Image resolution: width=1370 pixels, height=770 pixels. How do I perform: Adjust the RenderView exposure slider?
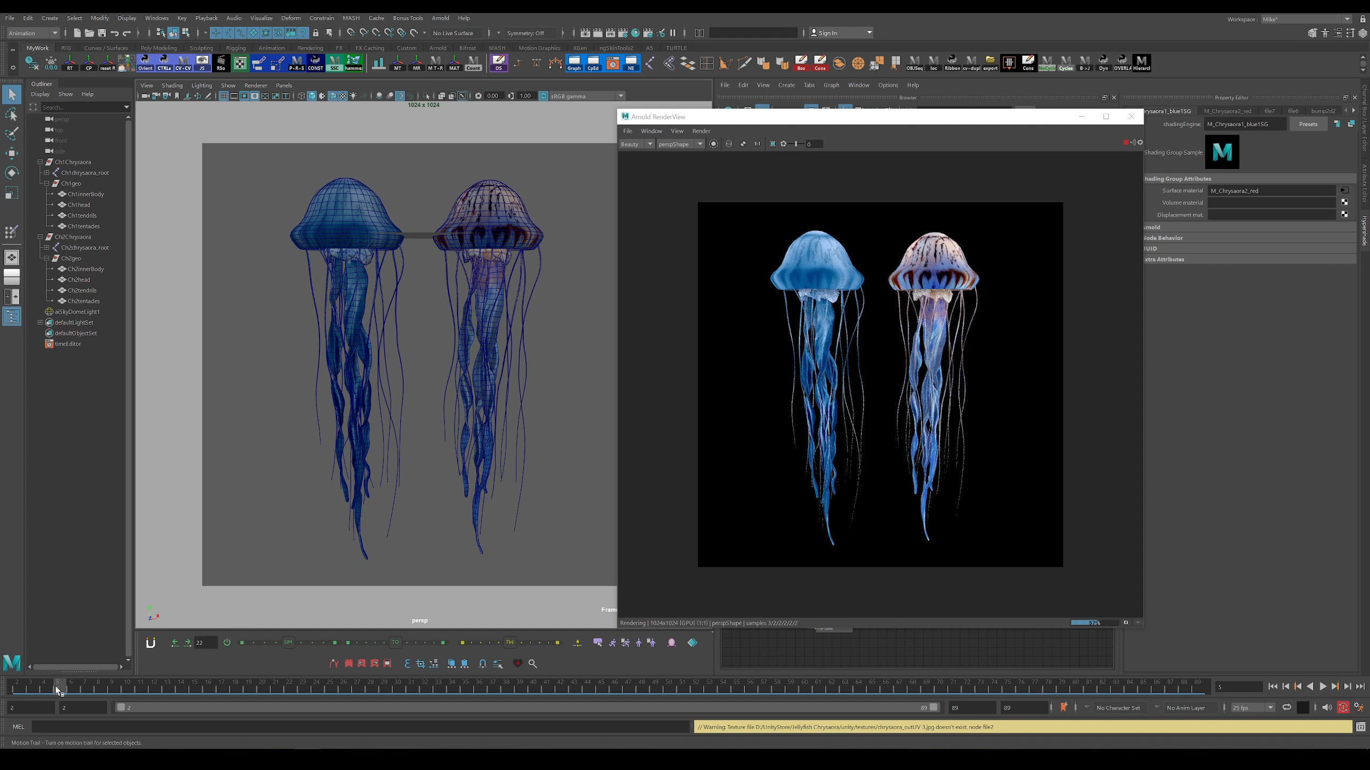click(796, 144)
